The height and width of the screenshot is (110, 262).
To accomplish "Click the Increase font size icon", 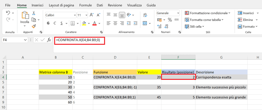I will click(x=92, y=15).
